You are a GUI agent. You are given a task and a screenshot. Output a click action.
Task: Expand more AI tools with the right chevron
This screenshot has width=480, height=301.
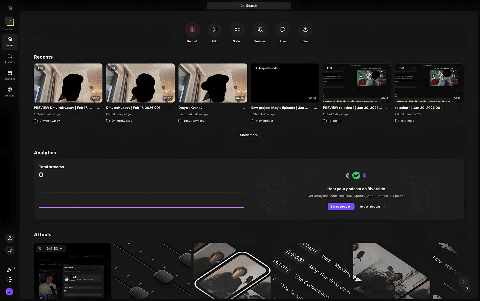pos(463,282)
